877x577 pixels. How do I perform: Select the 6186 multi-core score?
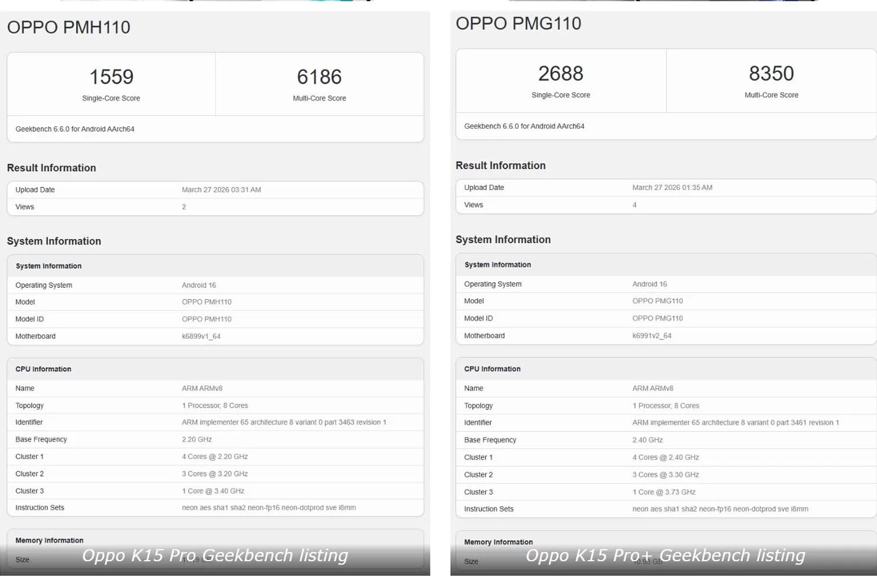(319, 77)
